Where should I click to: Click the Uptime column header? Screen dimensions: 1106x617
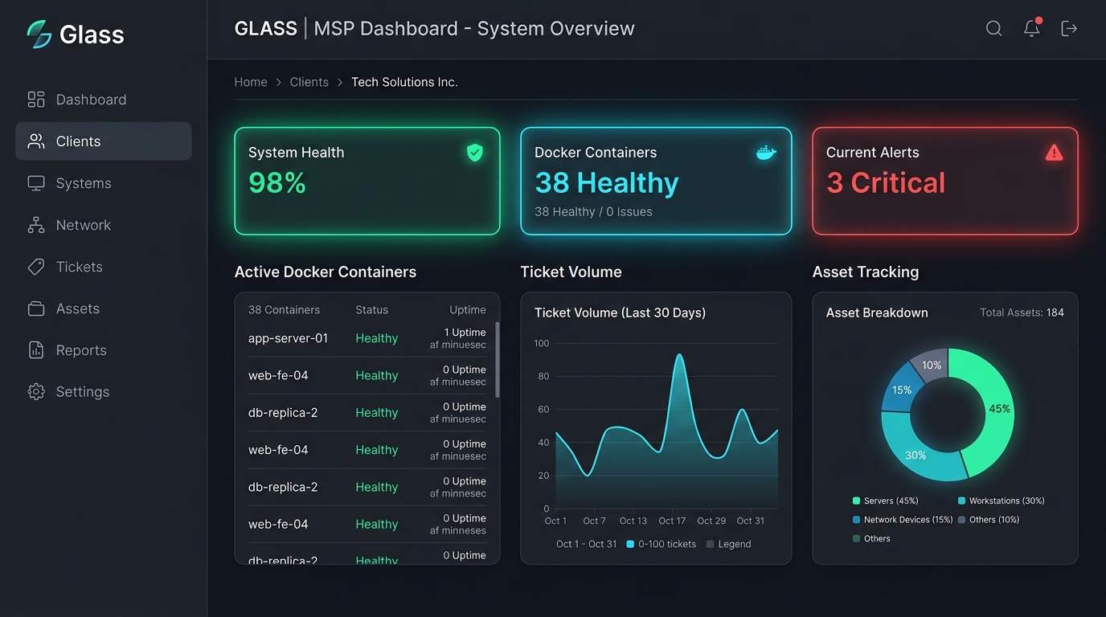coord(468,310)
